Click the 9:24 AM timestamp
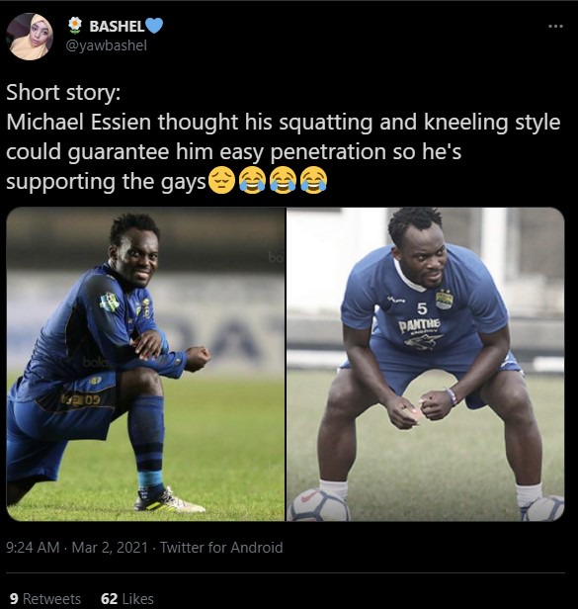The image size is (578, 609). coord(33,548)
